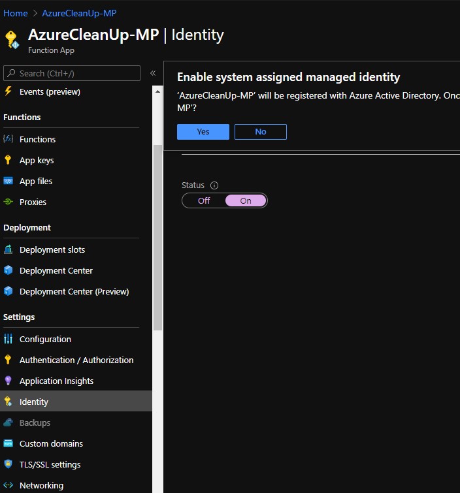Decline with the No button
460x493 pixels.
261,131
